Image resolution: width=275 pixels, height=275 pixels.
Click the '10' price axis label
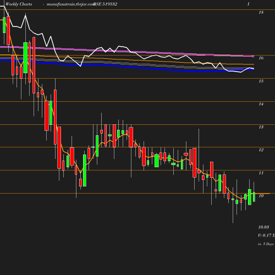(261, 196)
